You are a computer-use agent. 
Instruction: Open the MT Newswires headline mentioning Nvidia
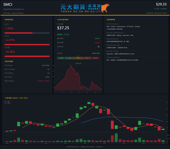pos(122,60)
